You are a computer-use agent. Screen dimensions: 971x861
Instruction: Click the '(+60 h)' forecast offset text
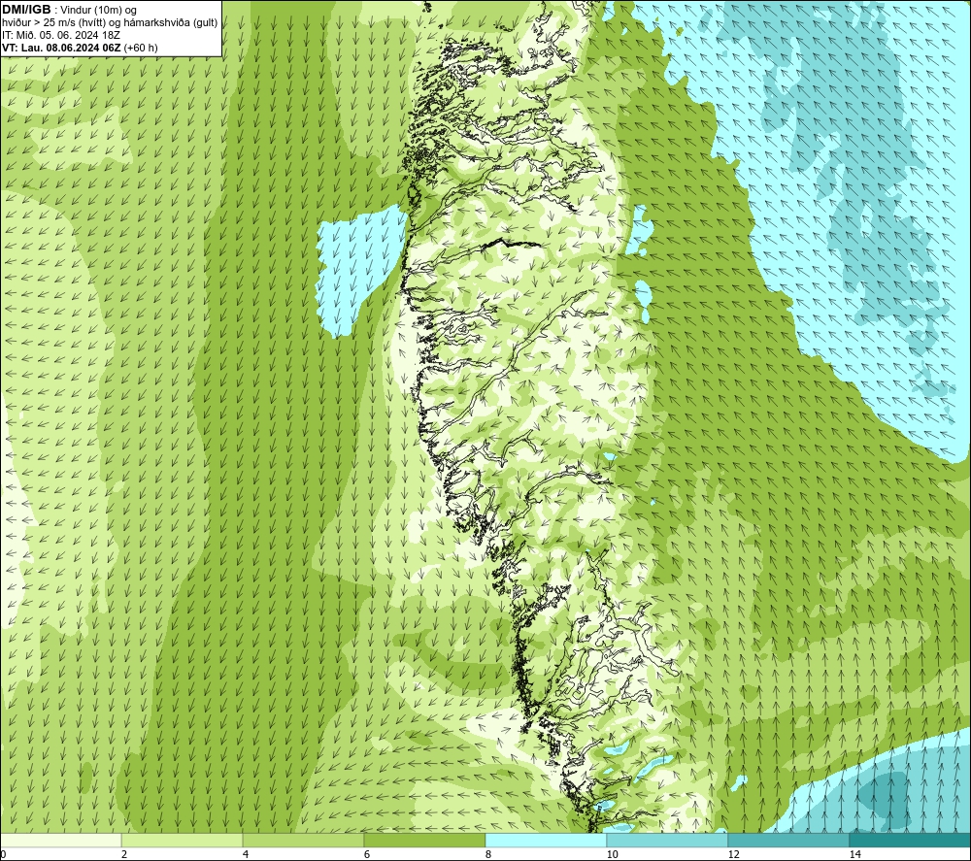click(141, 48)
